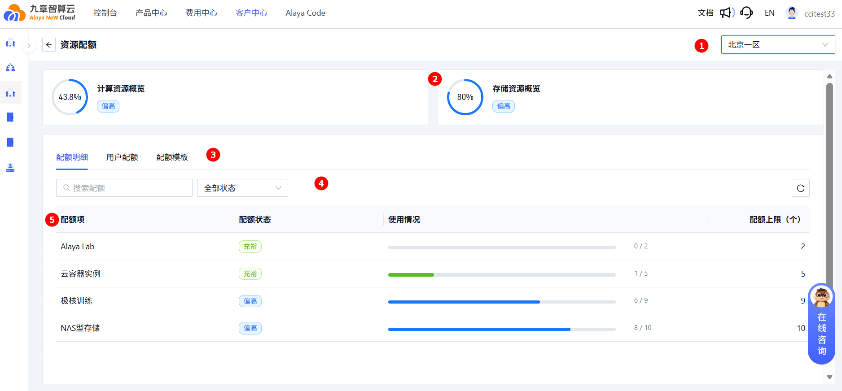Switch to the 配额模板 tab
Image resolution: width=842 pixels, height=391 pixels.
(x=172, y=157)
